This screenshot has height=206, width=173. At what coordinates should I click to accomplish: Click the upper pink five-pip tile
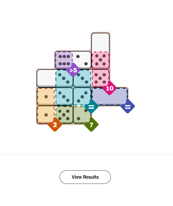tap(100, 60)
